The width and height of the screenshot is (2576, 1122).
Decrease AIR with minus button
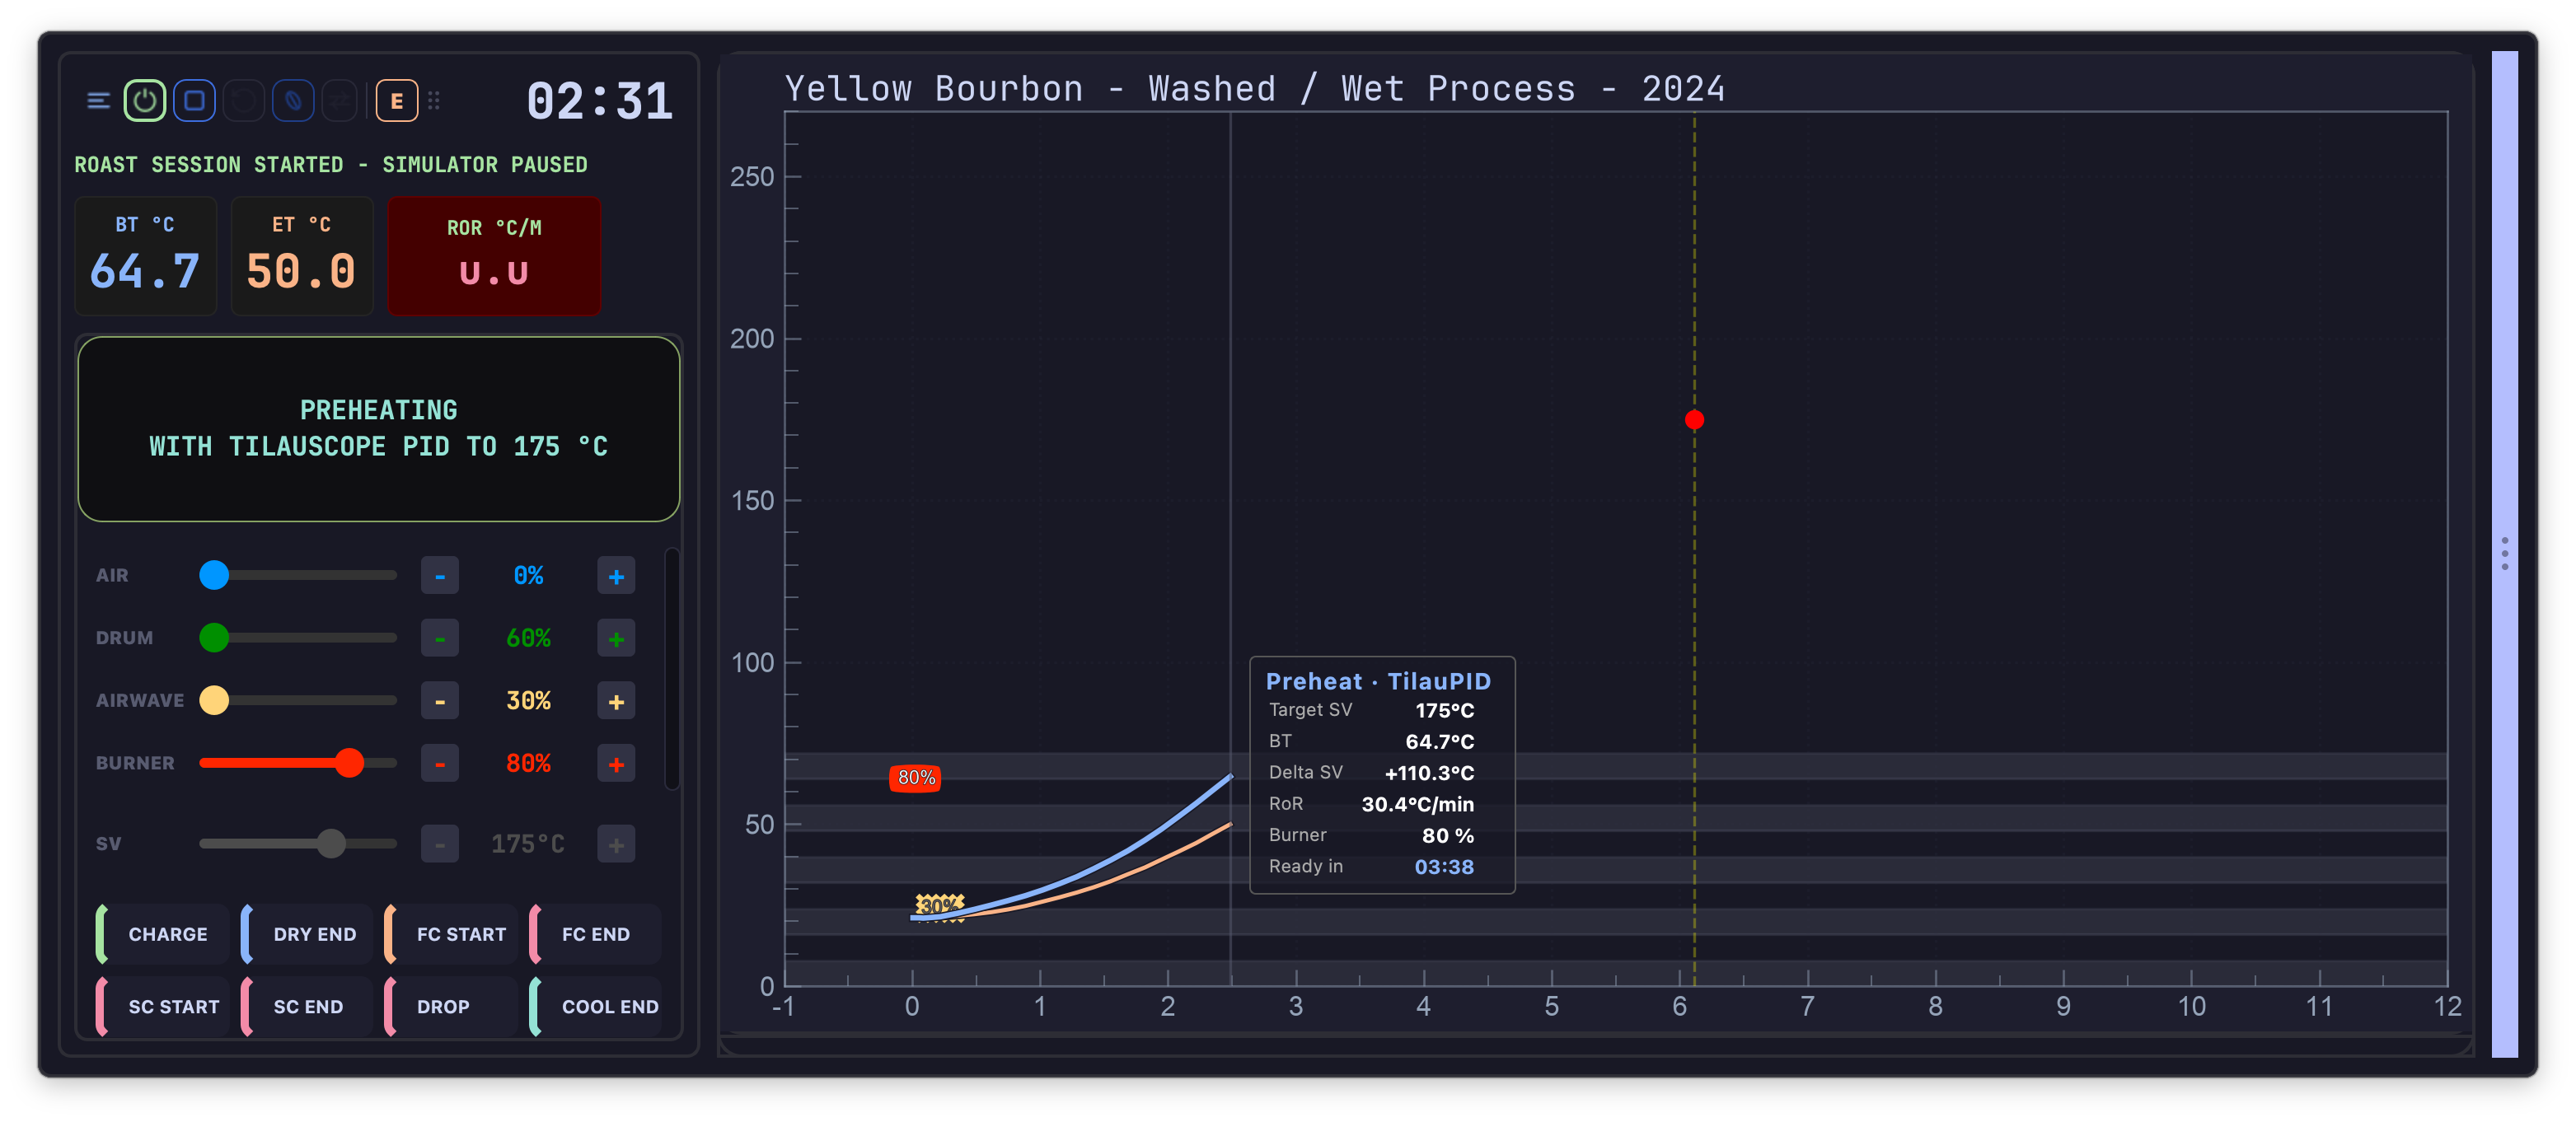pos(440,576)
